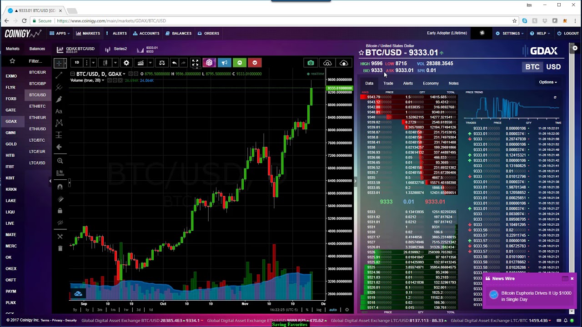582x327 pixels.
Task: Select the brush drawing tool
Action: 60,99
